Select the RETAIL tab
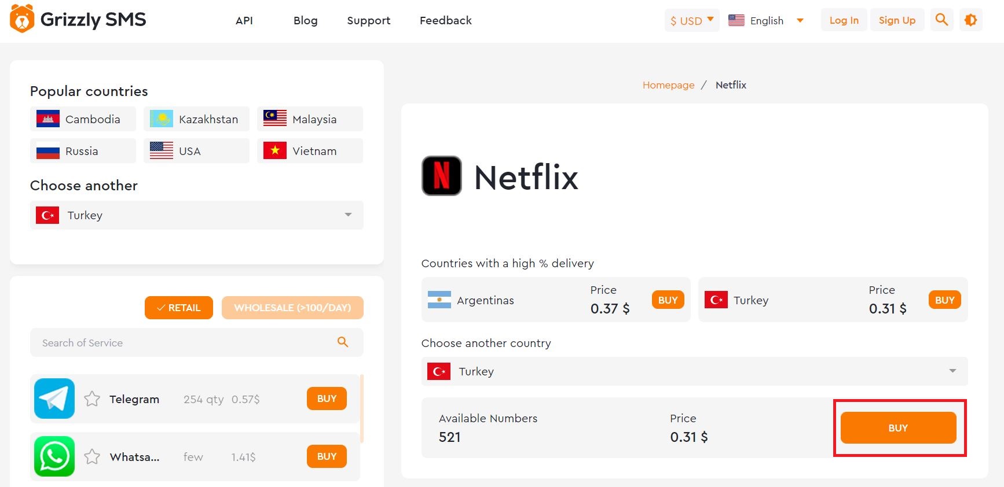The width and height of the screenshot is (1004, 487). click(179, 308)
